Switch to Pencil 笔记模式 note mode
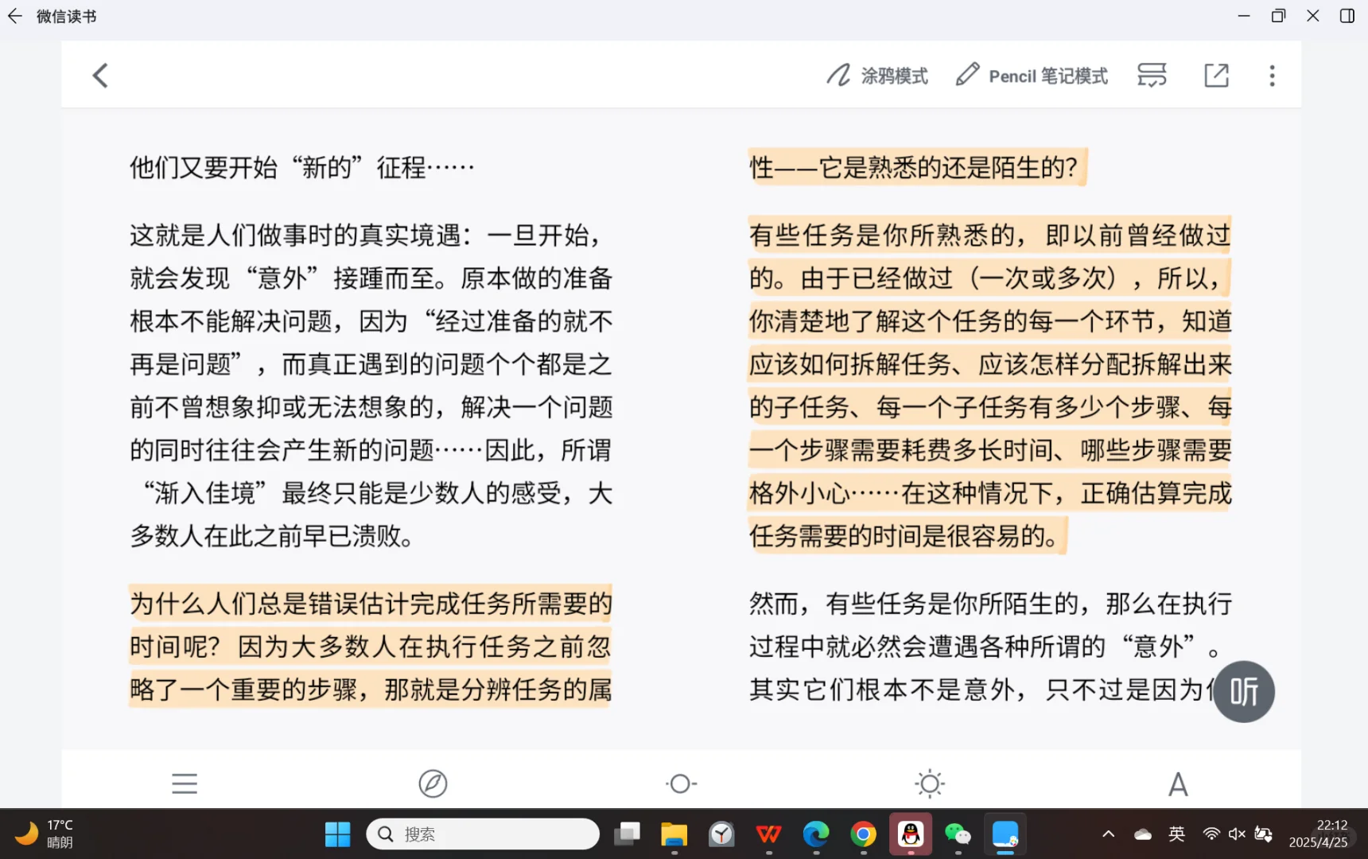Image resolution: width=1368 pixels, height=859 pixels. click(1031, 75)
